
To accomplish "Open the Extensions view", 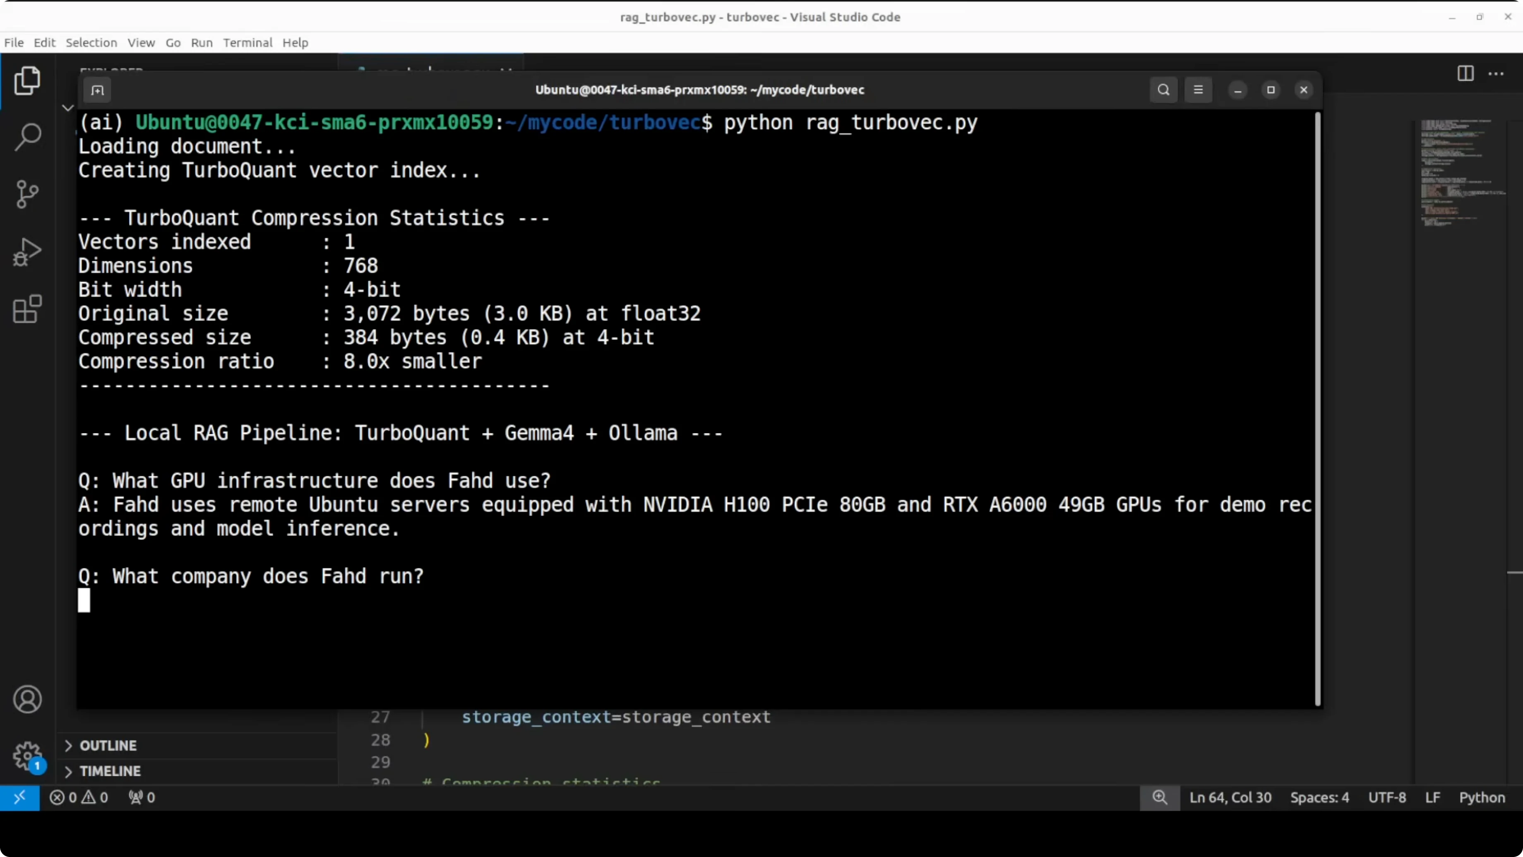I will (27, 309).
